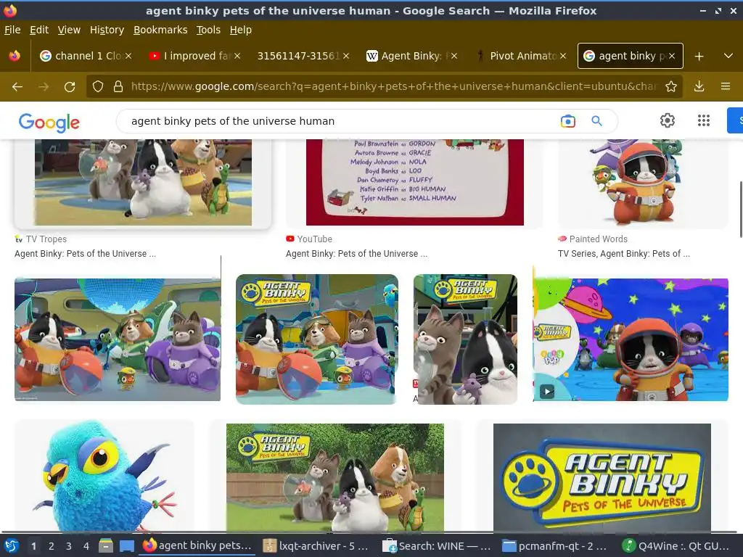Open the Tools menu

[208, 30]
